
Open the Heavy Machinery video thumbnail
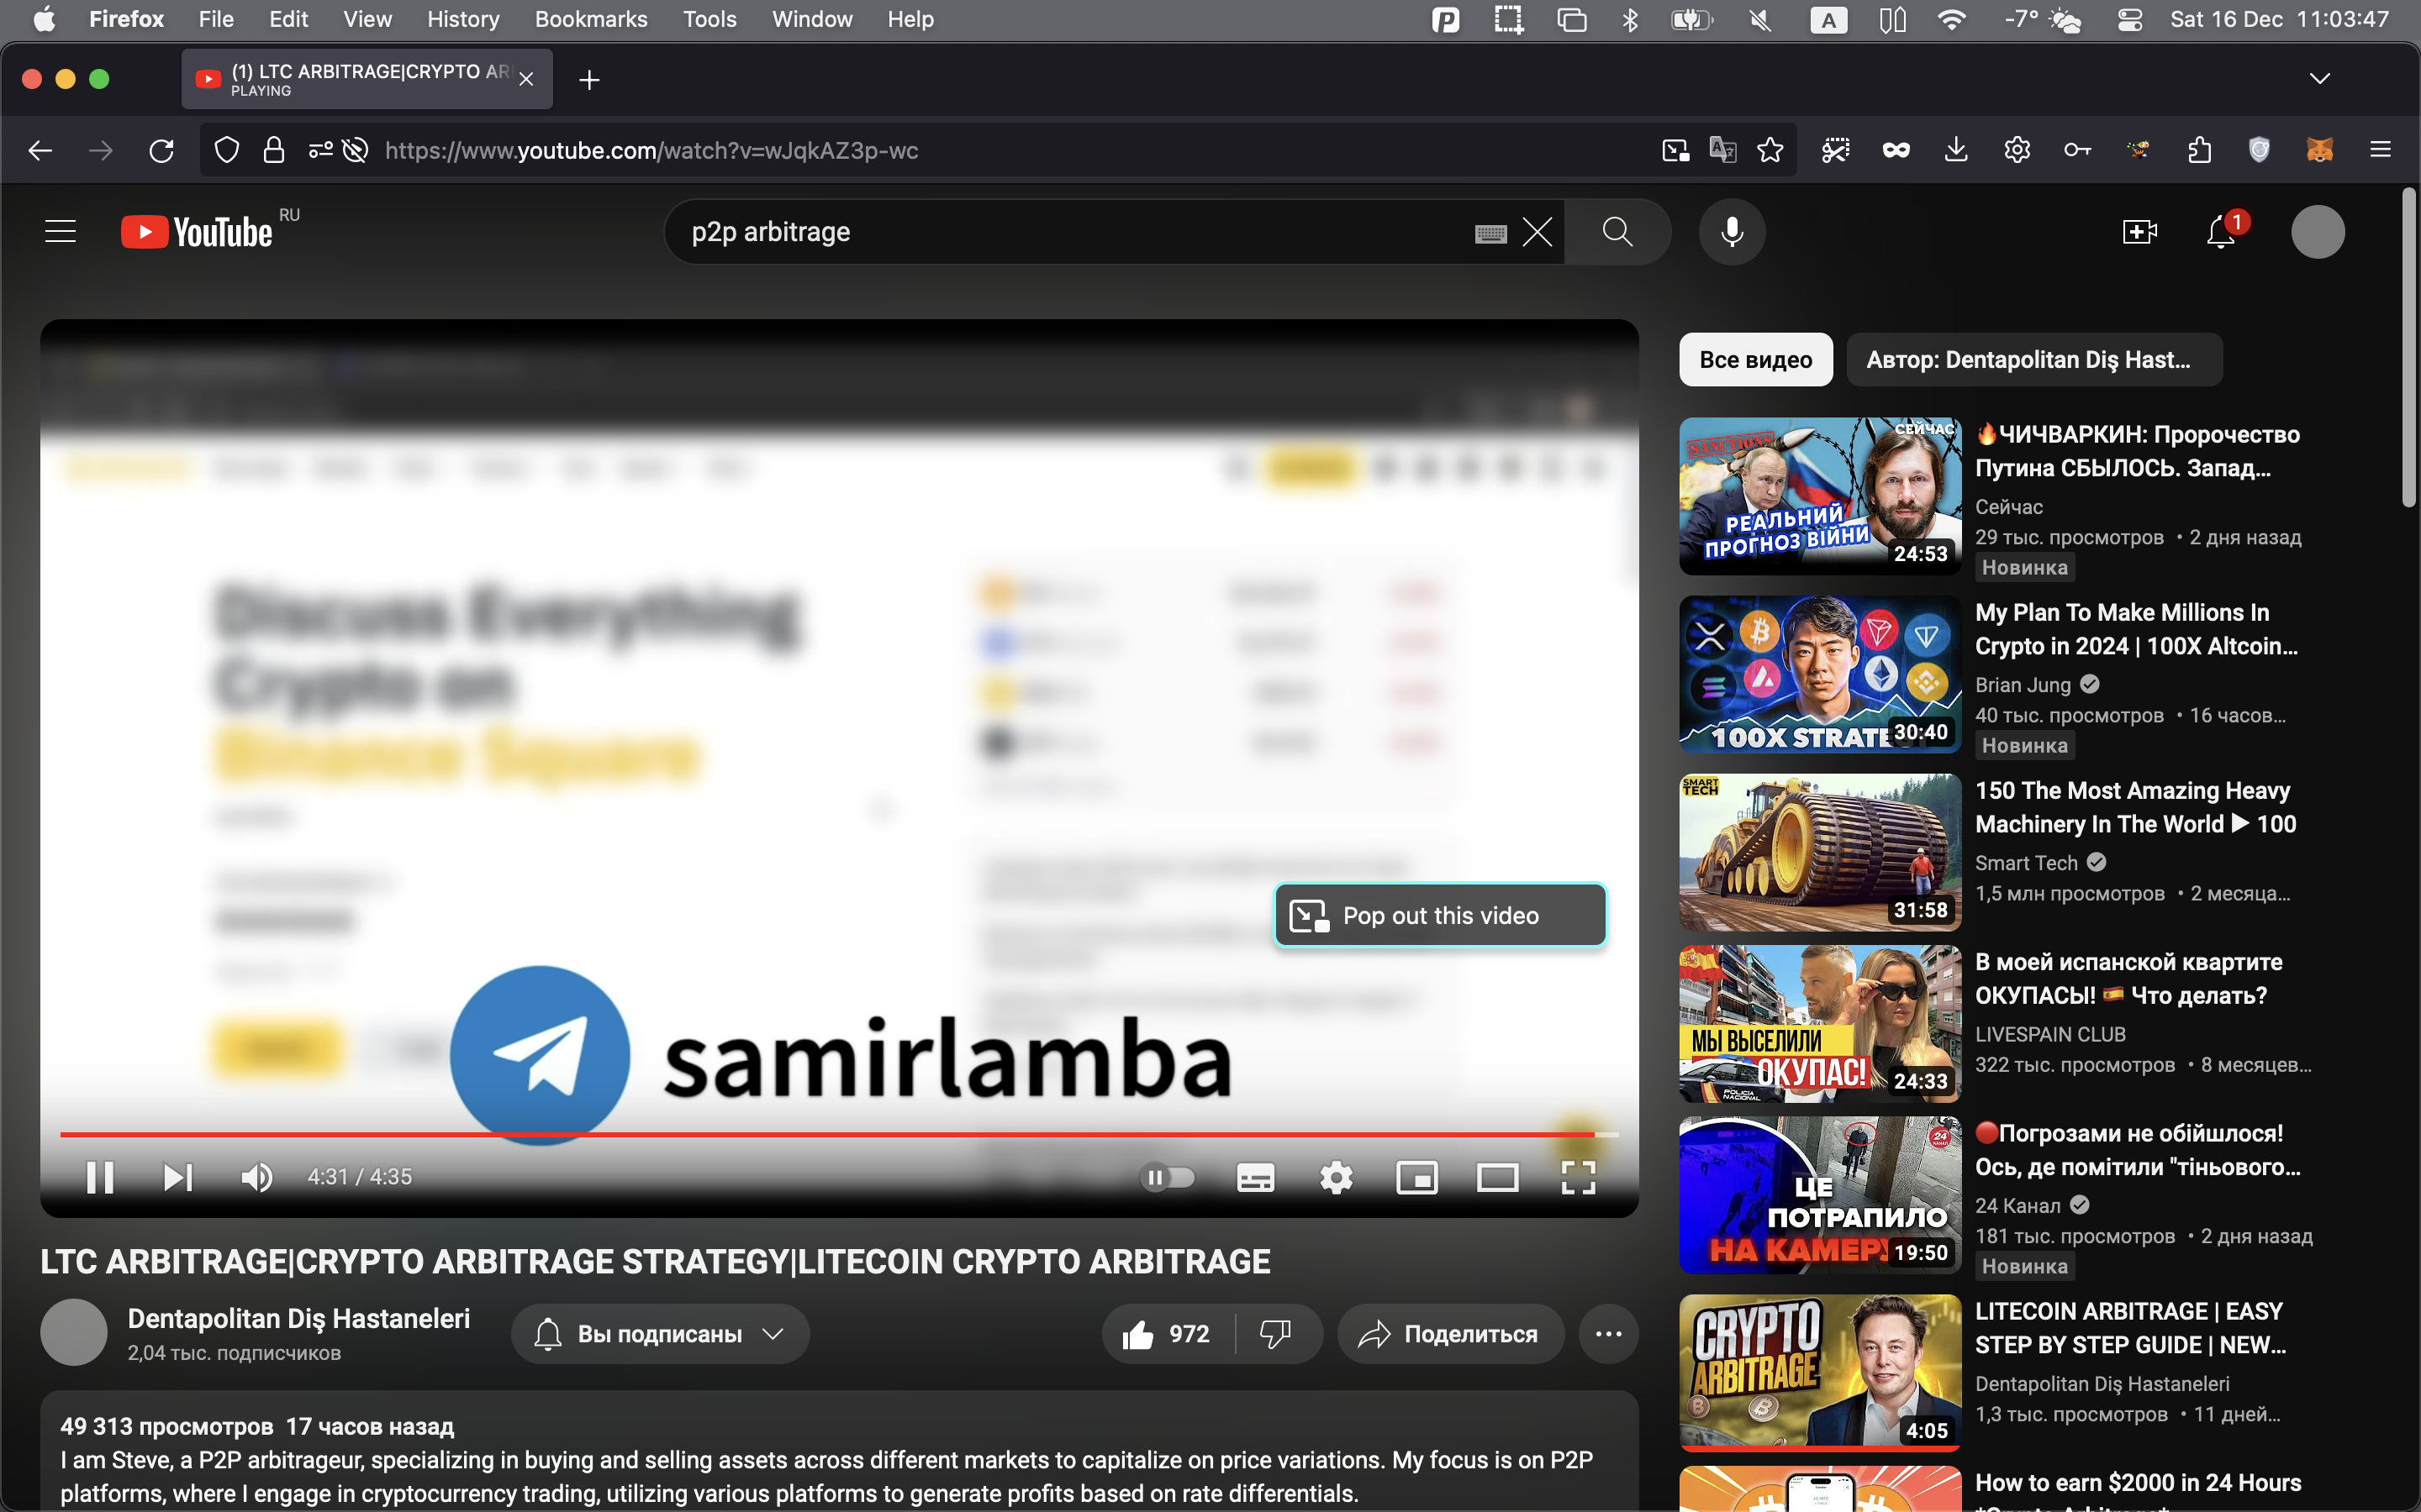pos(1820,852)
